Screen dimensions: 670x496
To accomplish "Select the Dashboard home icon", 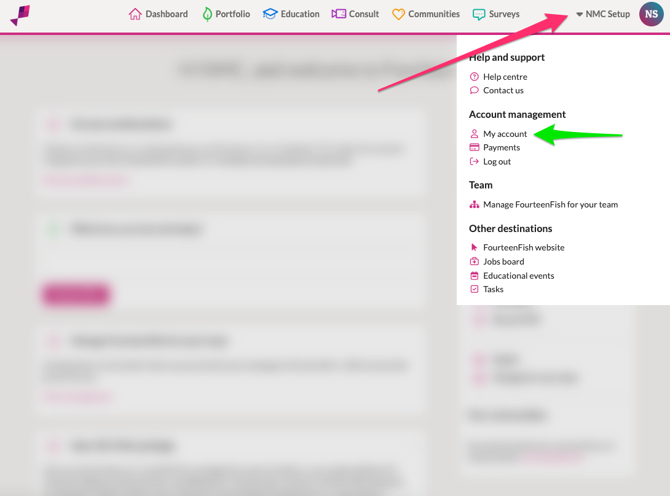I will click(135, 13).
